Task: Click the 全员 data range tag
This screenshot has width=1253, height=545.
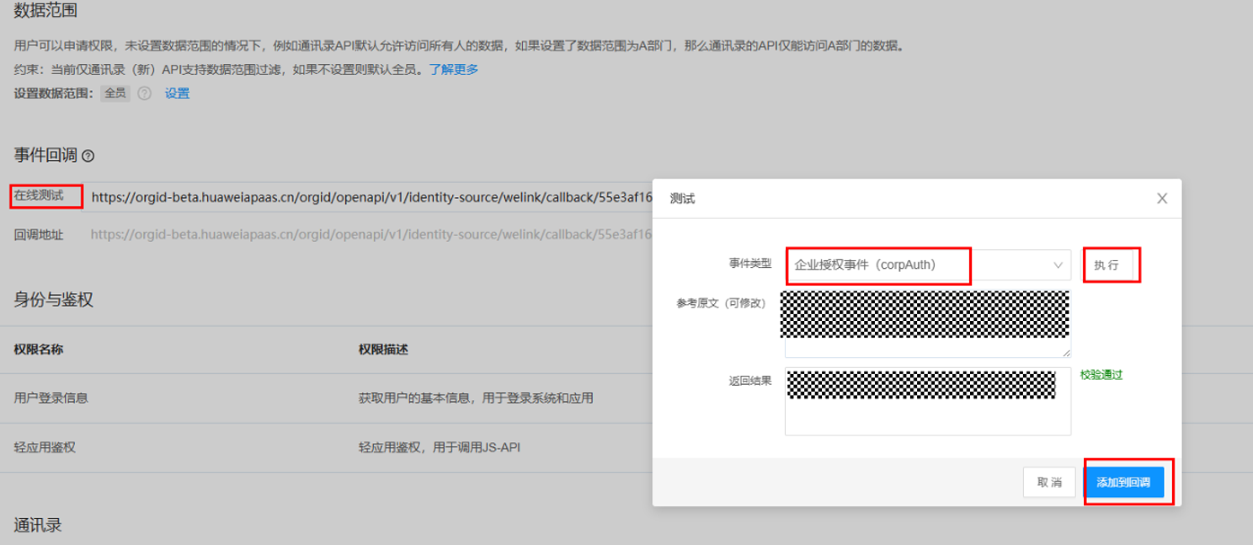Action: (115, 94)
